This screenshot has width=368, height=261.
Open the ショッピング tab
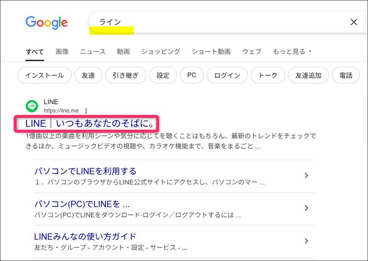click(x=161, y=51)
